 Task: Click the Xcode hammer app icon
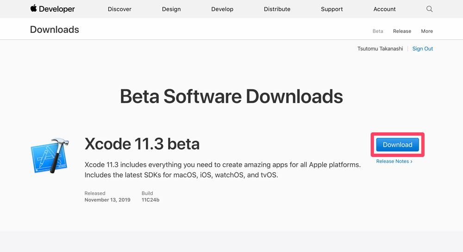point(50,155)
